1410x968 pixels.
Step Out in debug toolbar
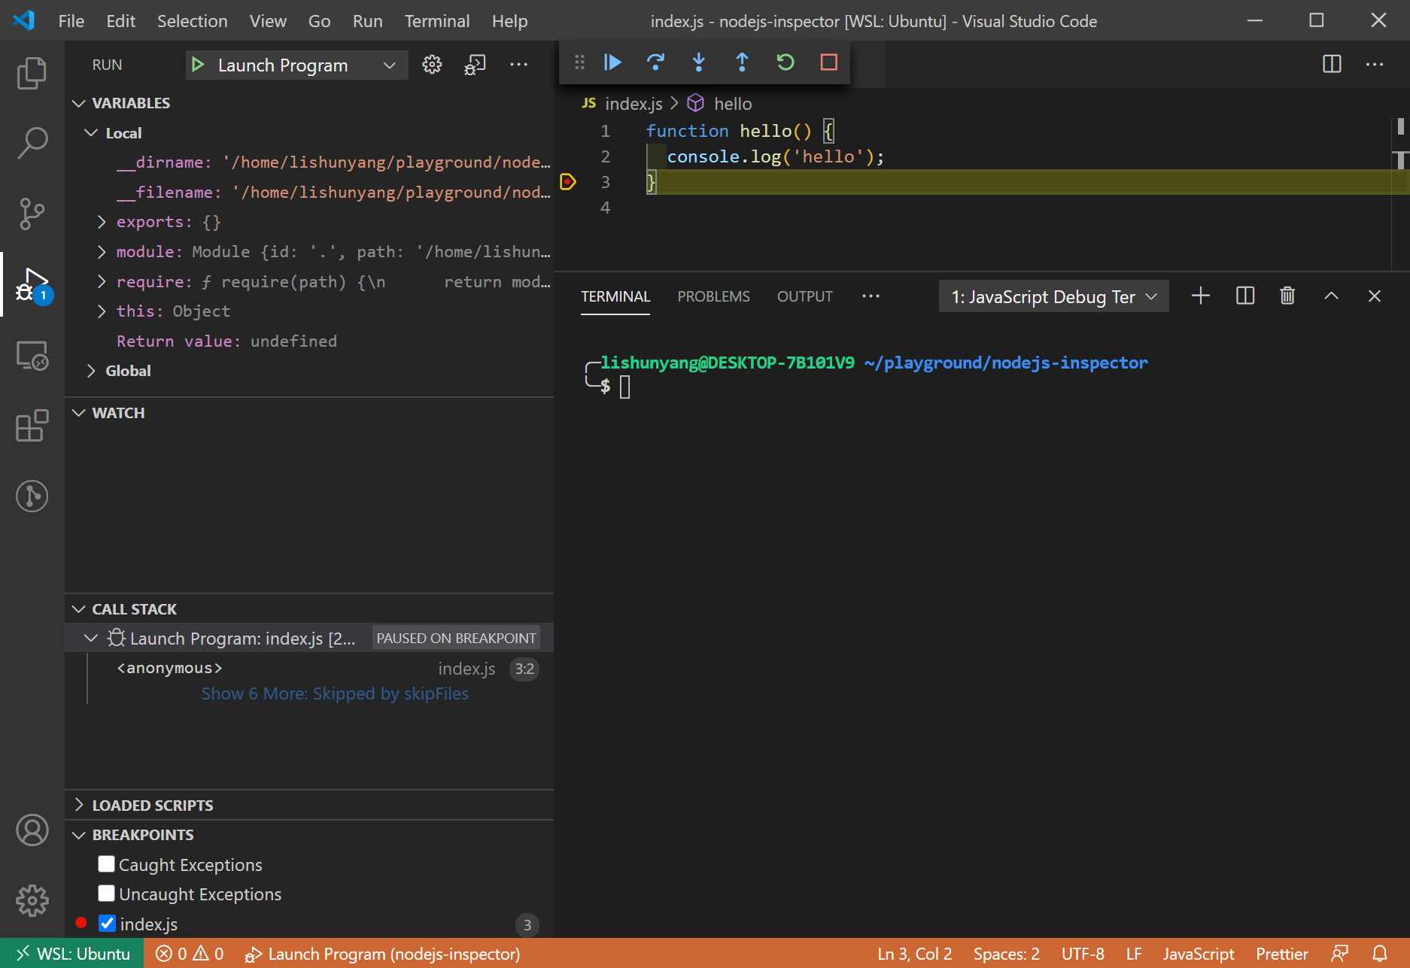[742, 62]
